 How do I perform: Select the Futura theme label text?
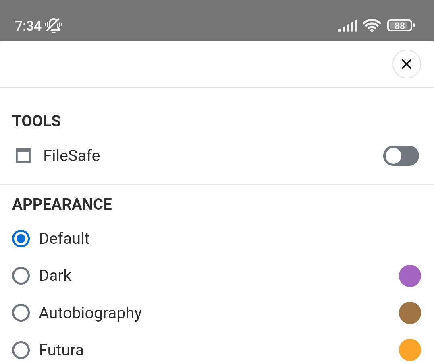point(61,350)
